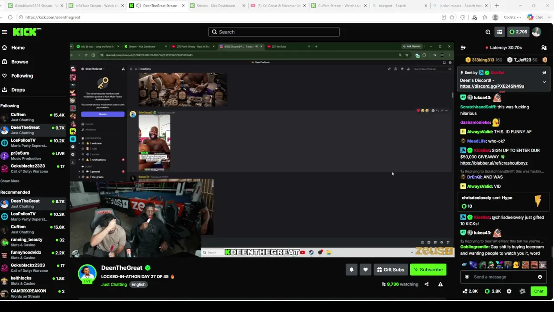This screenshot has height=312, width=554.
Task: Click the Gift Subs button
Action: [x=390, y=270]
